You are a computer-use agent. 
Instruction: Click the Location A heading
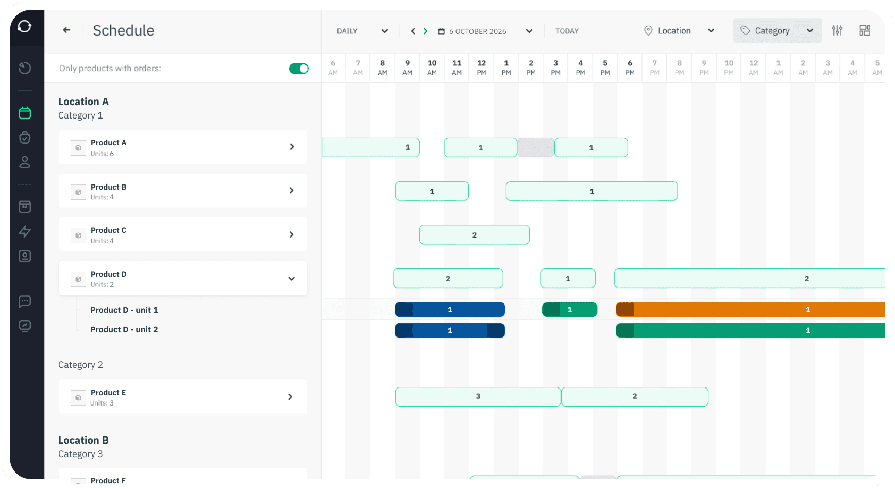[83, 102]
